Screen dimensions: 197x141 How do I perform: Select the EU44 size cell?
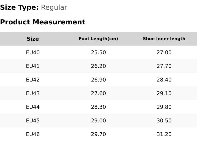33,107
